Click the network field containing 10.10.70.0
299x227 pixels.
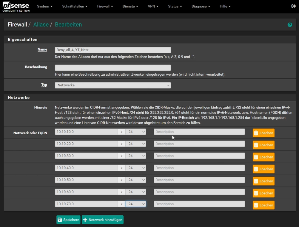86,204
